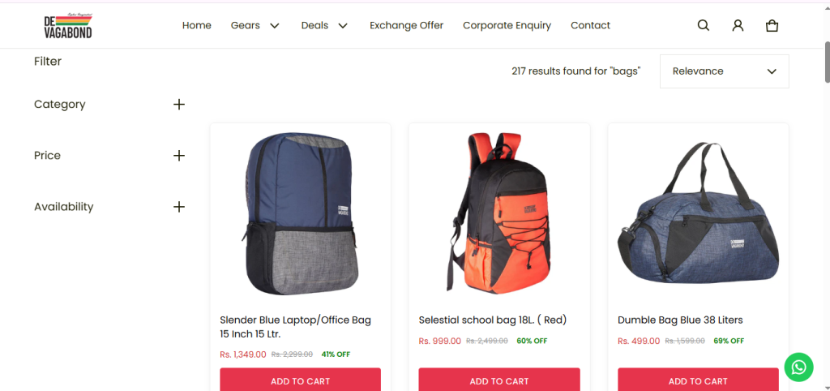Expand the Category filter plus icon
The width and height of the screenshot is (830, 391).
pyautogui.click(x=179, y=105)
